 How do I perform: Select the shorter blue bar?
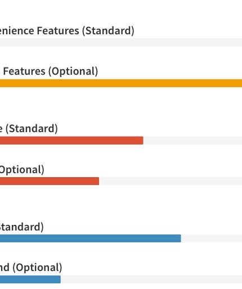[x=30, y=279]
